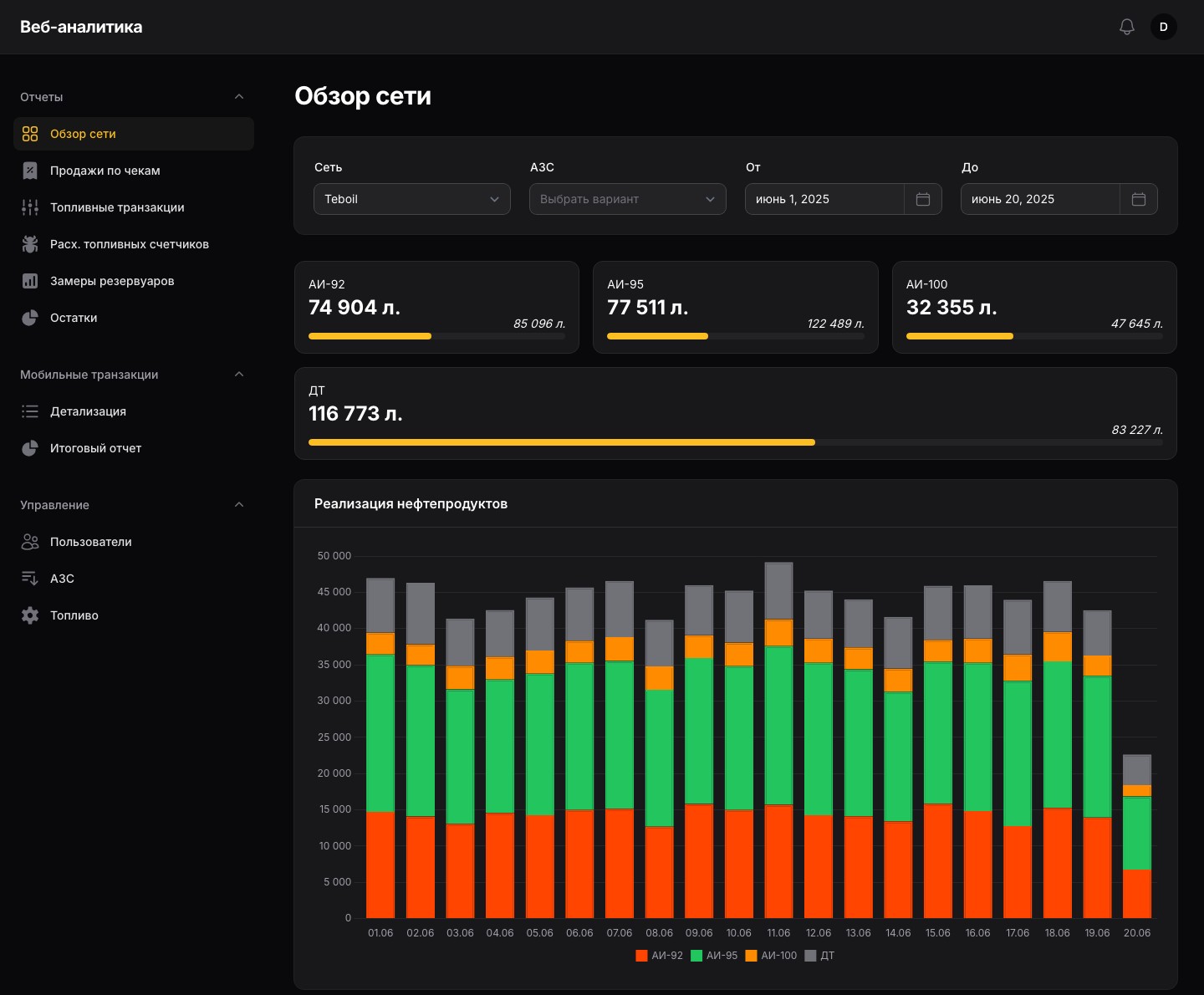Viewport: 1204px width, 995px height.
Task: Click the 11.06 stacked bar in chart
Action: [x=778, y=740]
